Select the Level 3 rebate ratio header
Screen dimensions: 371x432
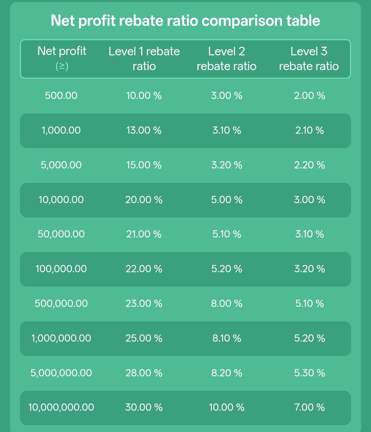point(309,58)
